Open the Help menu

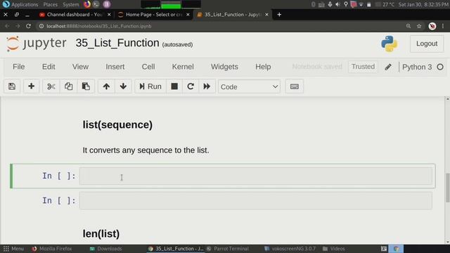click(263, 67)
